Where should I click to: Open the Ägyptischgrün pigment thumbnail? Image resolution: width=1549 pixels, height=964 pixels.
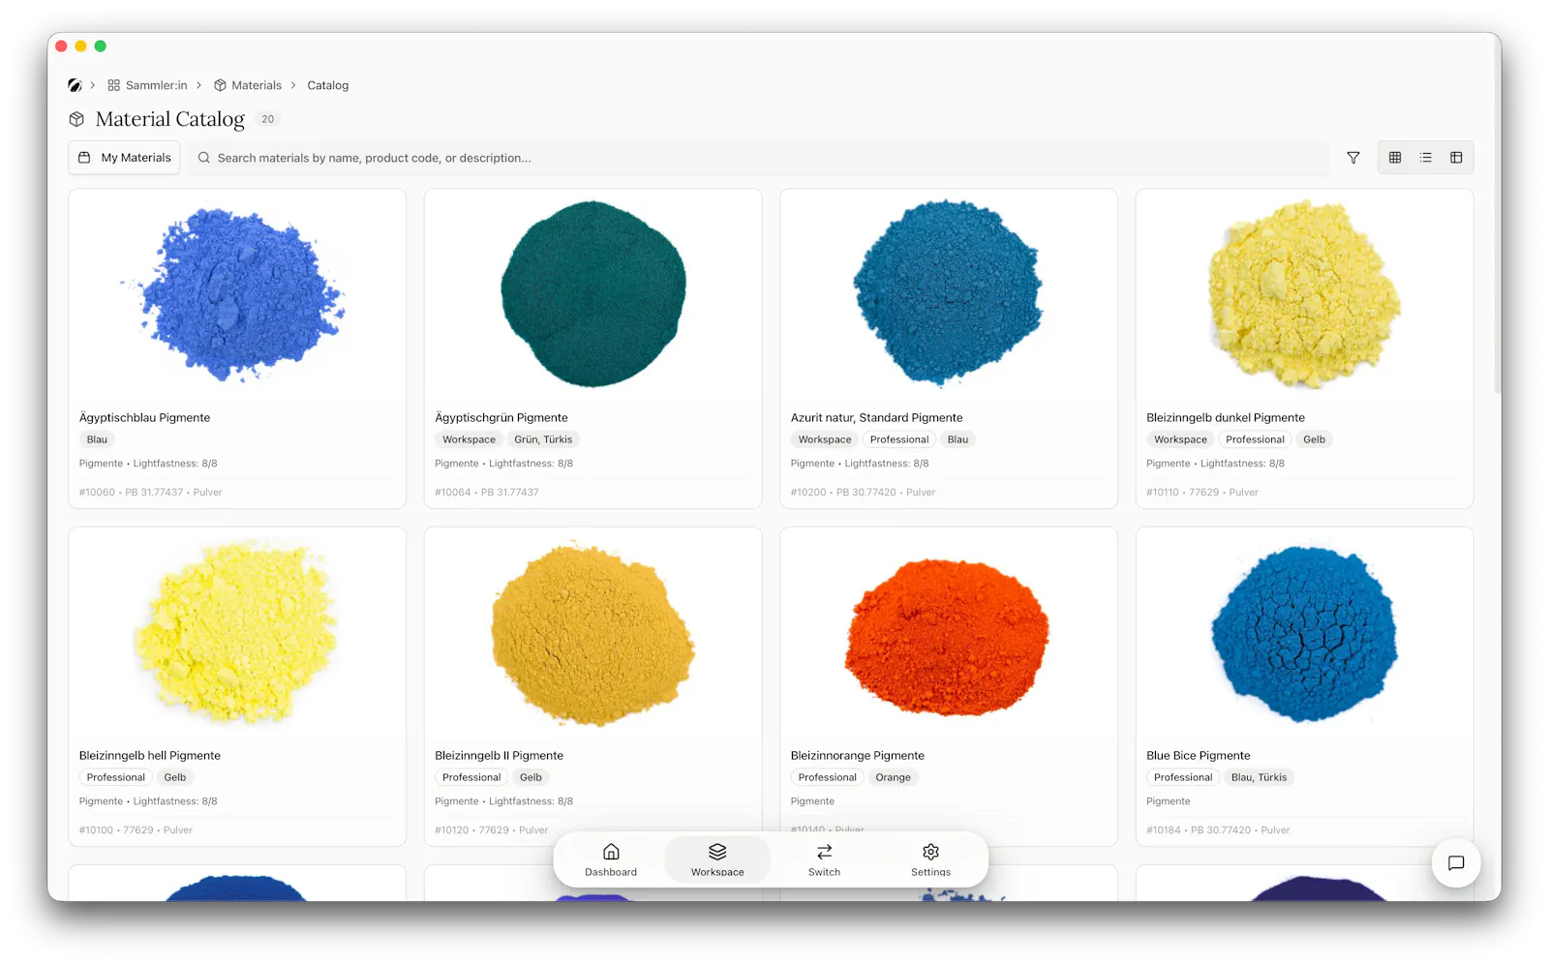coord(593,294)
